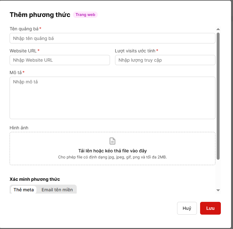This screenshot has height=229, width=233.
Task: Click the Trang web badge
Action: (x=85, y=15)
